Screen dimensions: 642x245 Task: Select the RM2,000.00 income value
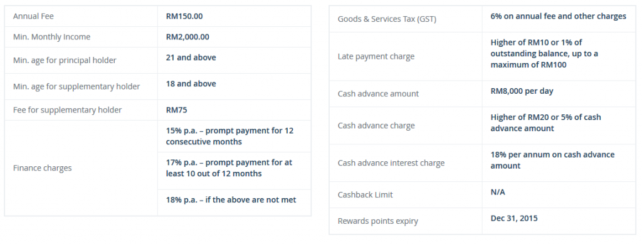[187, 37]
